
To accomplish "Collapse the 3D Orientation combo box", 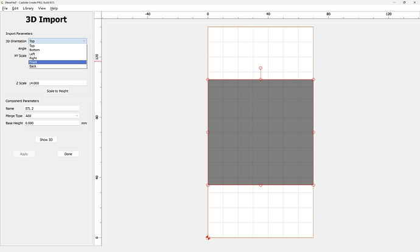I will pyautogui.click(x=58, y=41).
